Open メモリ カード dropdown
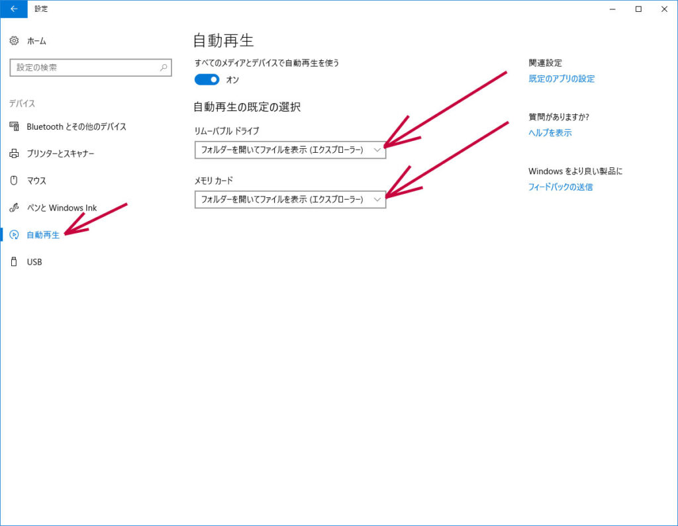 click(290, 199)
